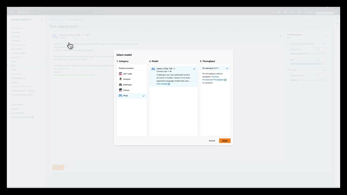Choose On-demand (ODT) throughput option
Image resolution: width=347 pixels, height=195 pixels.
point(215,68)
